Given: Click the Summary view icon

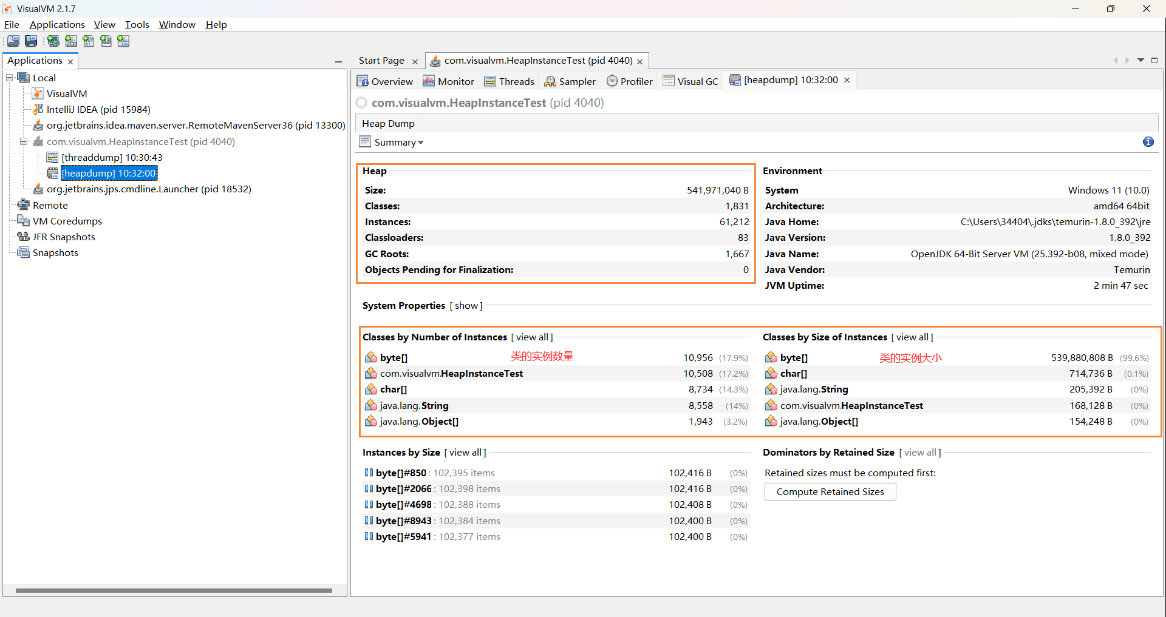Looking at the screenshot, I should pyautogui.click(x=365, y=142).
